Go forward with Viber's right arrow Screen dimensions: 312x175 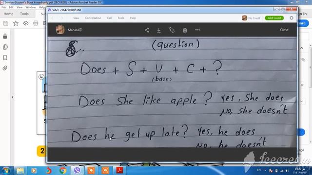pyautogui.click(x=62, y=18)
